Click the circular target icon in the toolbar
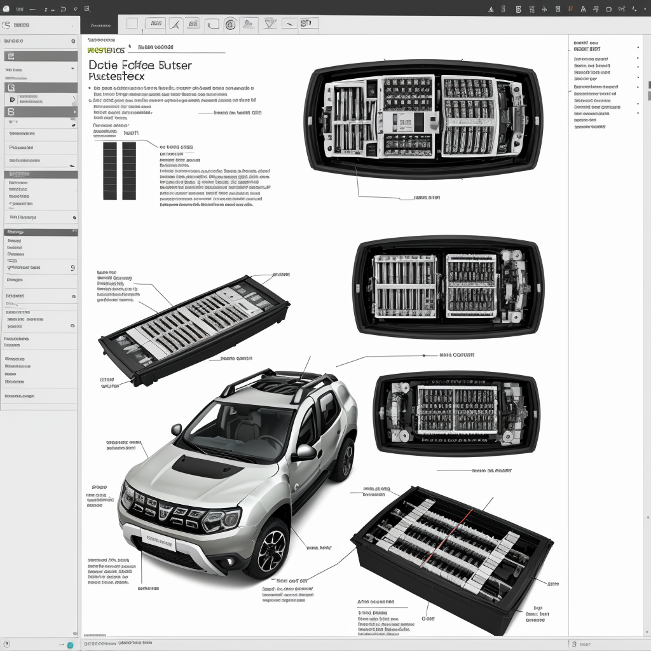The image size is (651, 651). pyautogui.click(x=230, y=24)
